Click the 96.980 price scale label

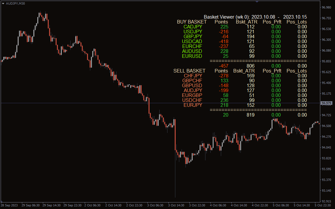coord(326,8)
